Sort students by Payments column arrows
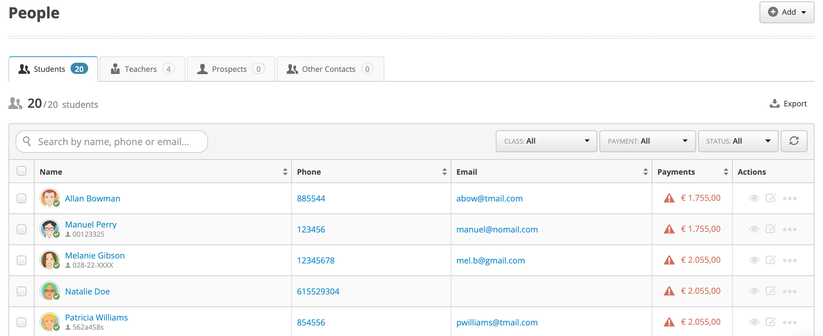The width and height of the screenshot is (823, 336). pos(726,172)
